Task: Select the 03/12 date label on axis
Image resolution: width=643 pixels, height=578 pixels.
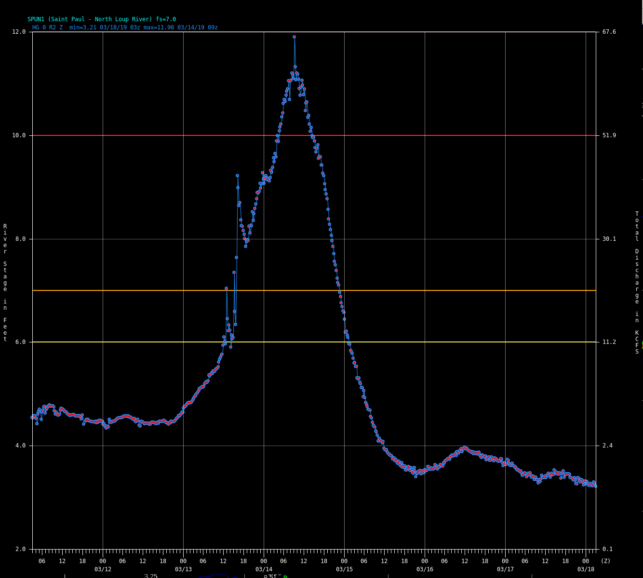Action: point(103,569)
